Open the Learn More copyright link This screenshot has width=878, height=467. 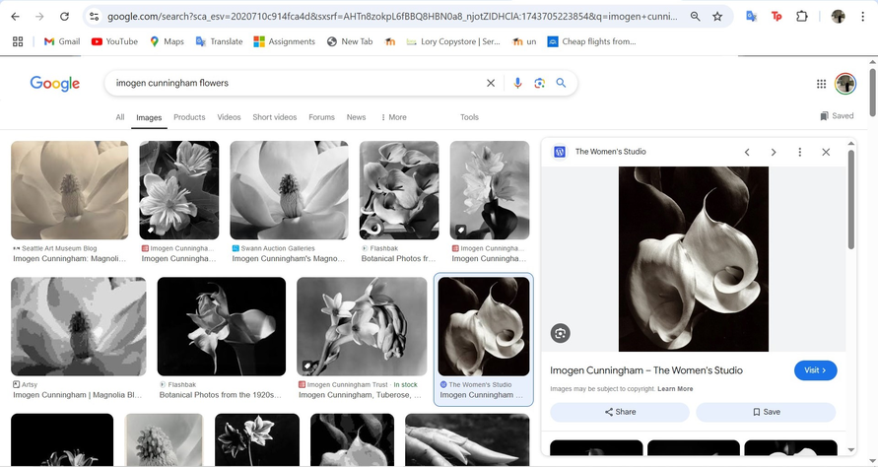675,389
